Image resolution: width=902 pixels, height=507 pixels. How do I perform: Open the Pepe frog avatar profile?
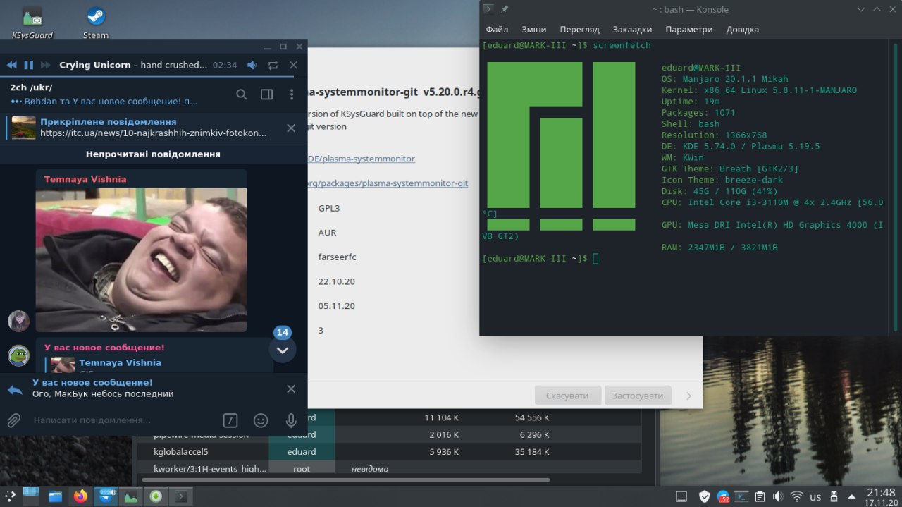pyautogui.click(x=19, y=355)
